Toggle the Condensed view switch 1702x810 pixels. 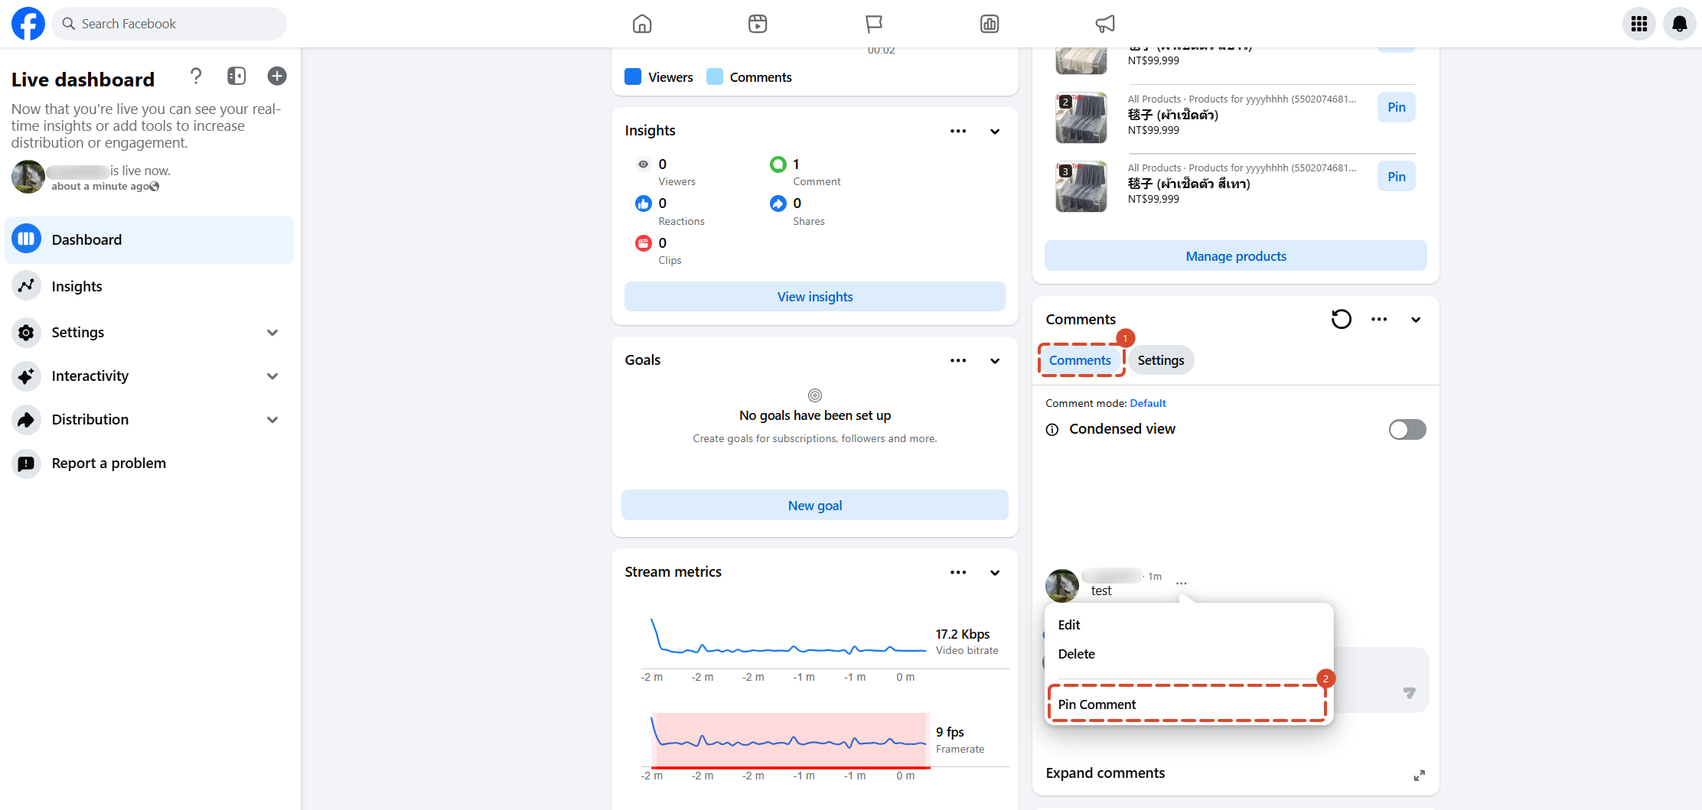point(1407,429)
